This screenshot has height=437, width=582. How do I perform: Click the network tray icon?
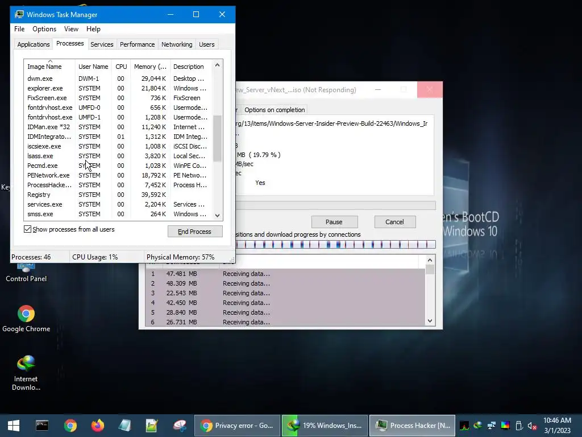tap(492, 426)
